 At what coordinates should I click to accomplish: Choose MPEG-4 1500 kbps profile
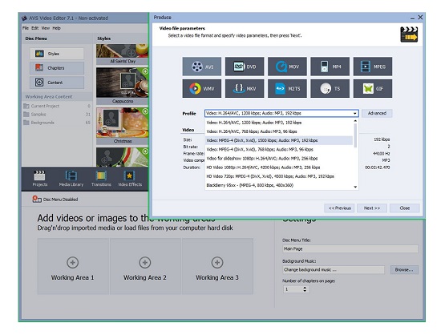coord(279,140)
